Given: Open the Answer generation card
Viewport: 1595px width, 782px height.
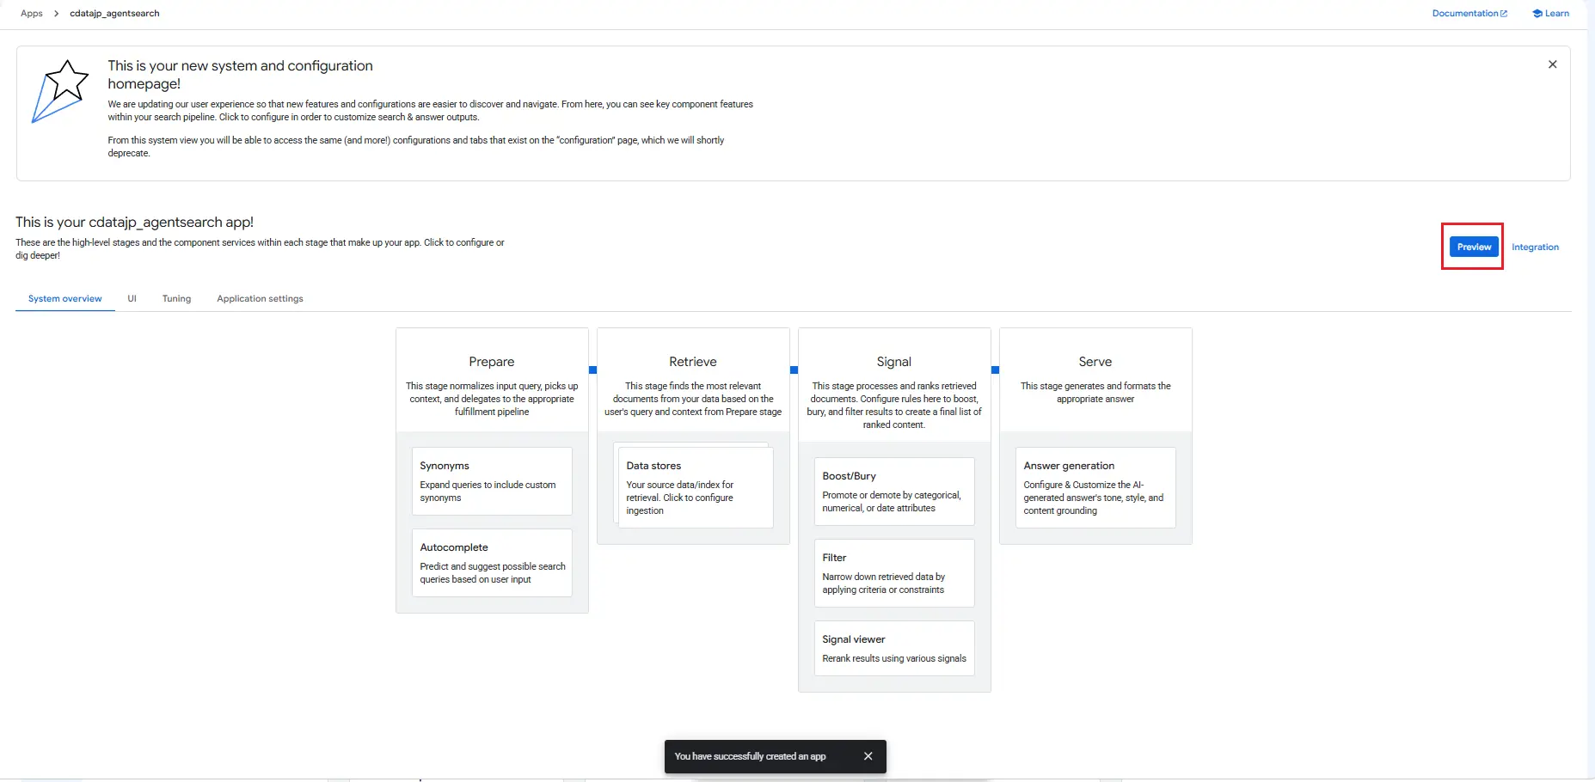Looking at the screenshot, I should (1095, 487).
